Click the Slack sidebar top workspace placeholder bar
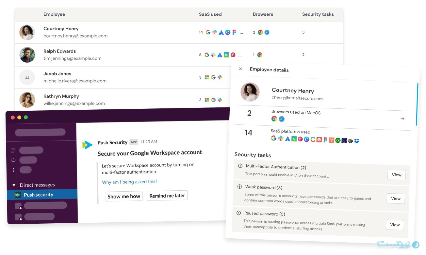The width and height of the screenshot is (426, 255). 40,132
